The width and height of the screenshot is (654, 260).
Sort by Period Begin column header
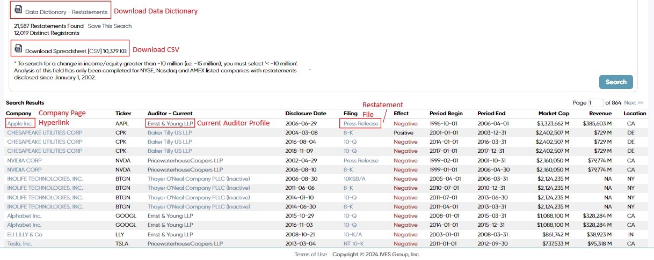click(x=446, y=114)
